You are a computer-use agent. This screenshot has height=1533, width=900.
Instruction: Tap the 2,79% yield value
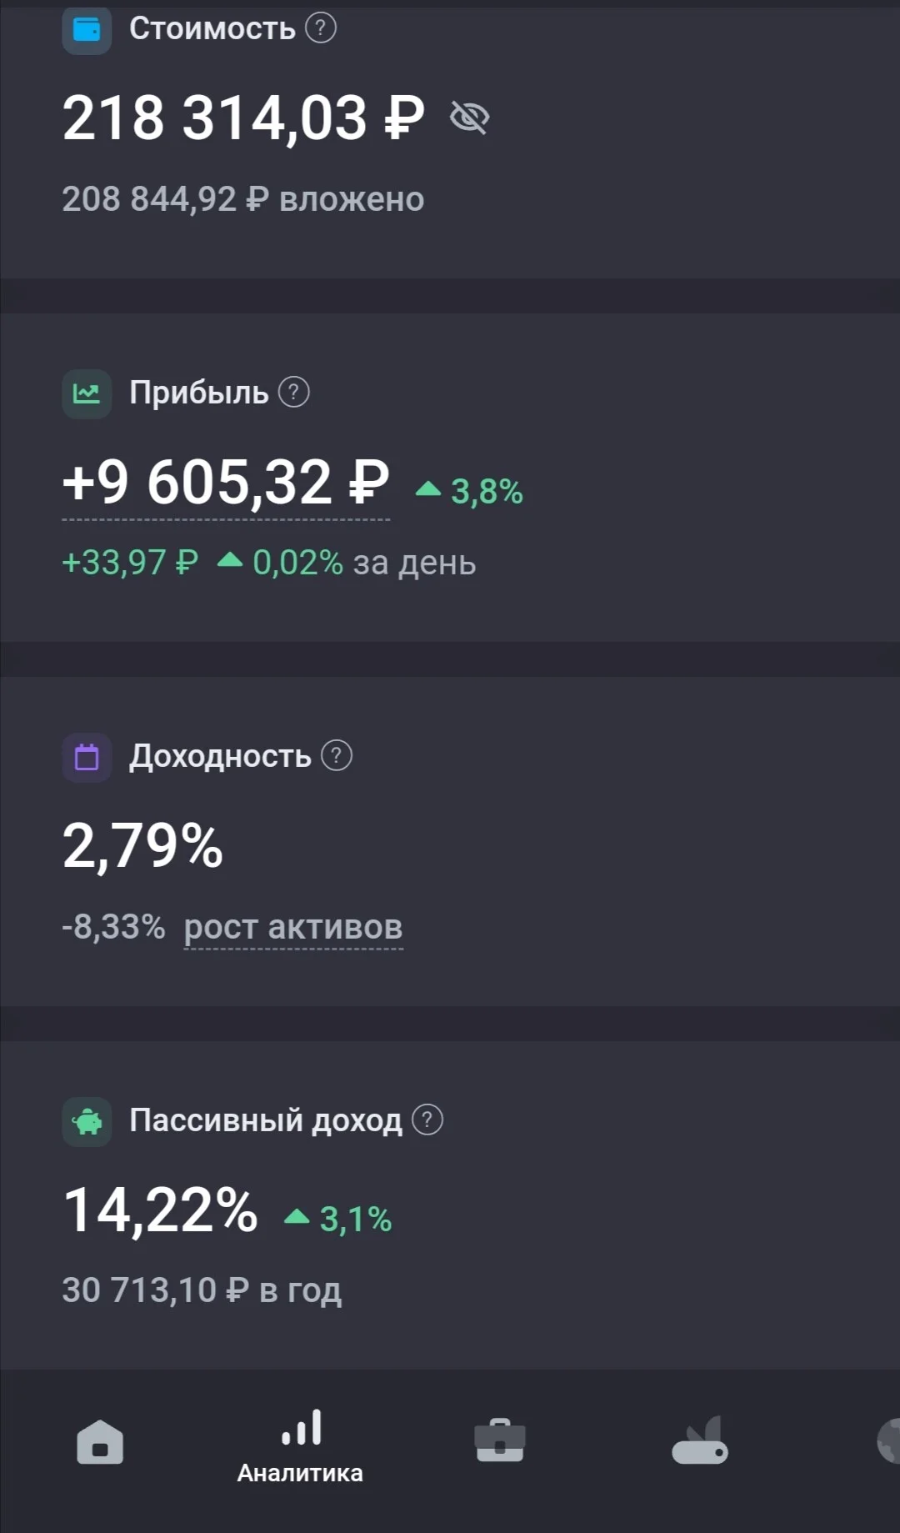tap(142, 846)
